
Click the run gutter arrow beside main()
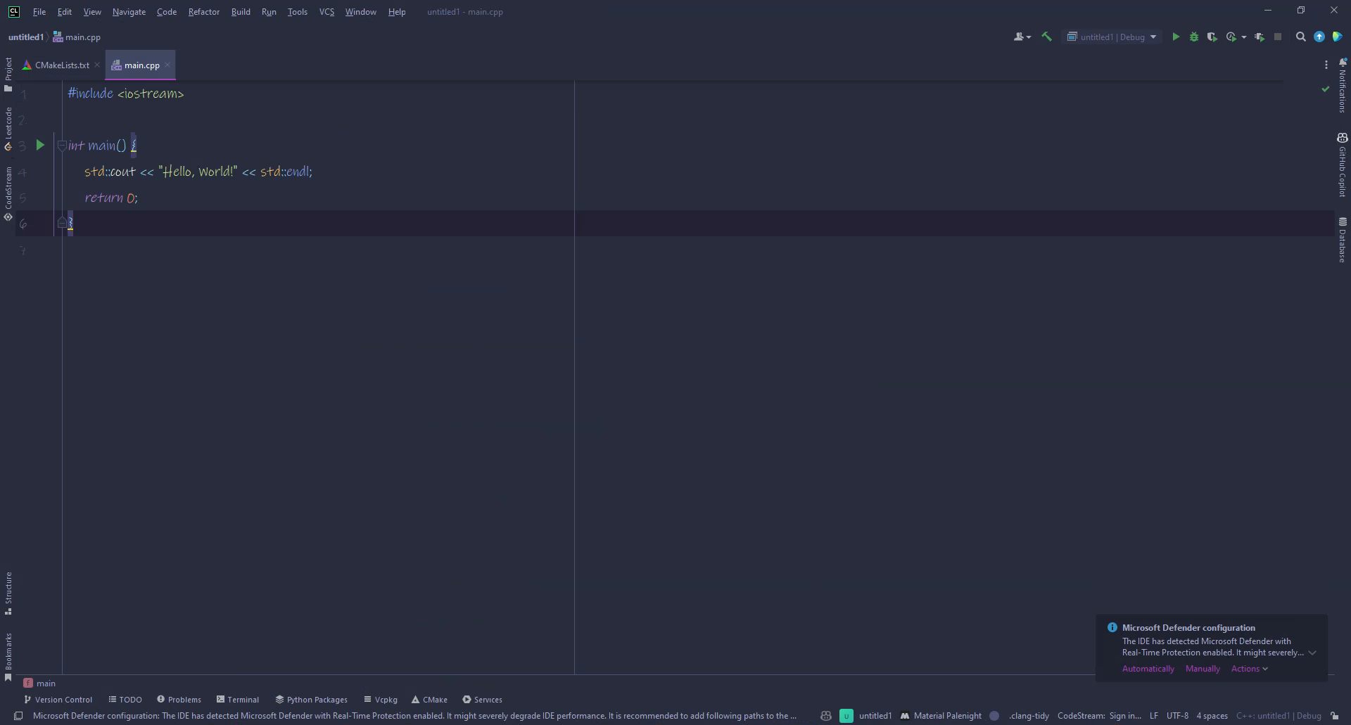point(40,145)
